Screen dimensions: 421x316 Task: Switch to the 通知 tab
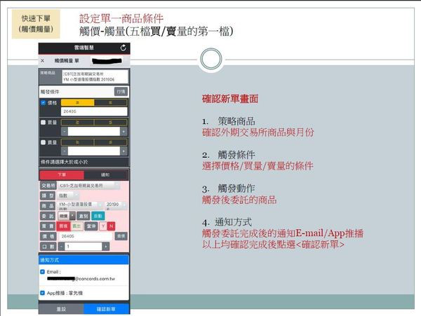click(x=105, y=174)
